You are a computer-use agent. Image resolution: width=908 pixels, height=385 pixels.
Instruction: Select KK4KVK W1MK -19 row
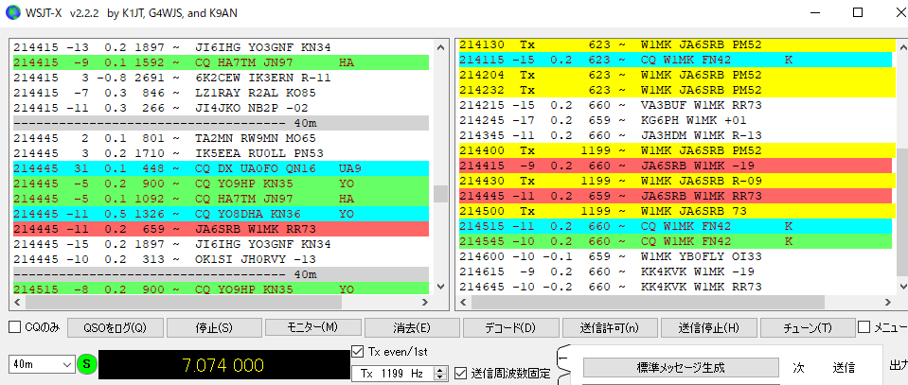[x=675, y=271]
